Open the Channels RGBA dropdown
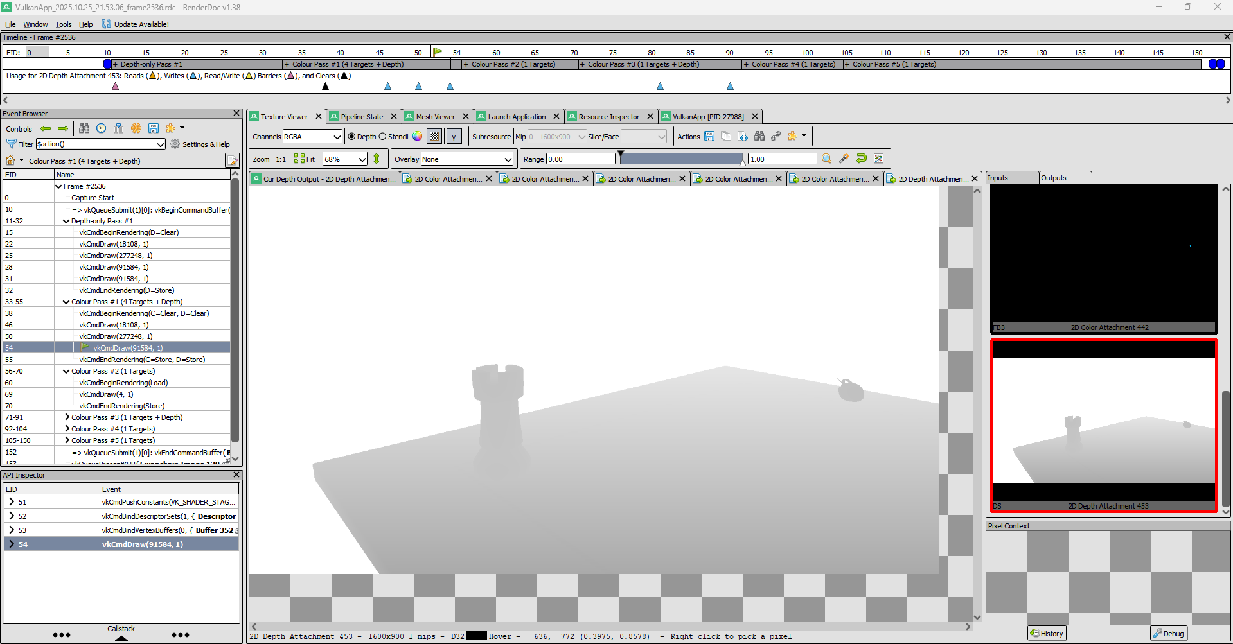This screenshot has width=1233, height=644. (x=312, y=137)
